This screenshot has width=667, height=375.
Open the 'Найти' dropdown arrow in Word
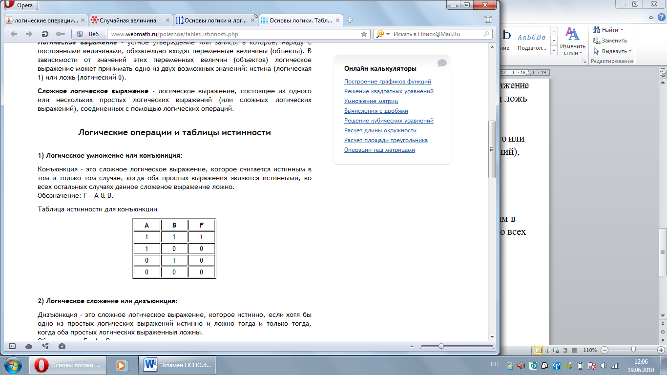click(622, 30)
